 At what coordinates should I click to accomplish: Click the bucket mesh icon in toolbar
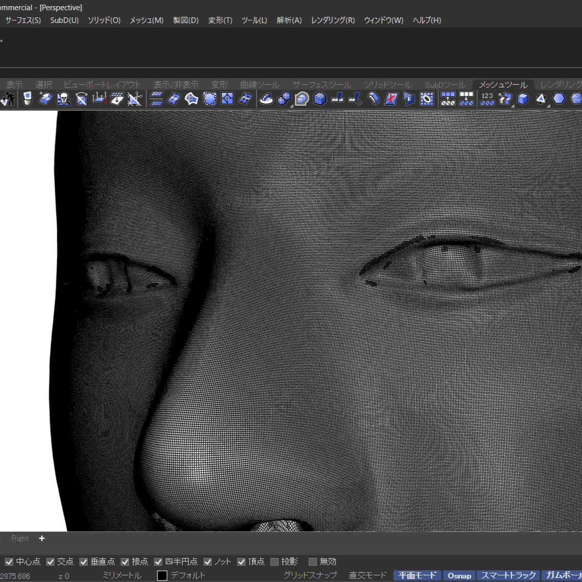(28, 99)
